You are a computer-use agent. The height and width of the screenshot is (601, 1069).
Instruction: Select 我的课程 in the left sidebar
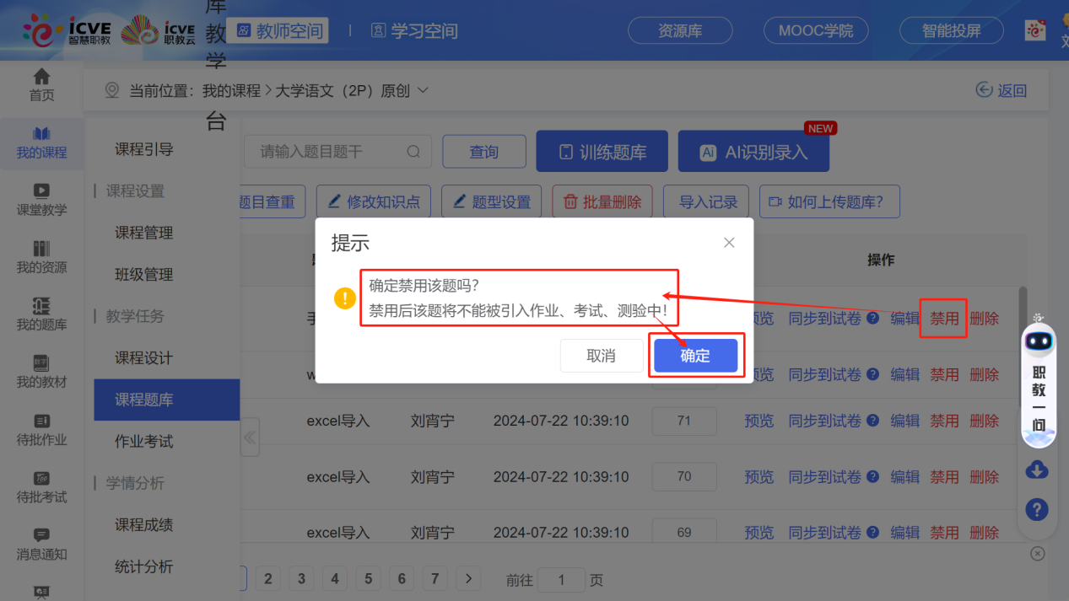click(40, 143)
